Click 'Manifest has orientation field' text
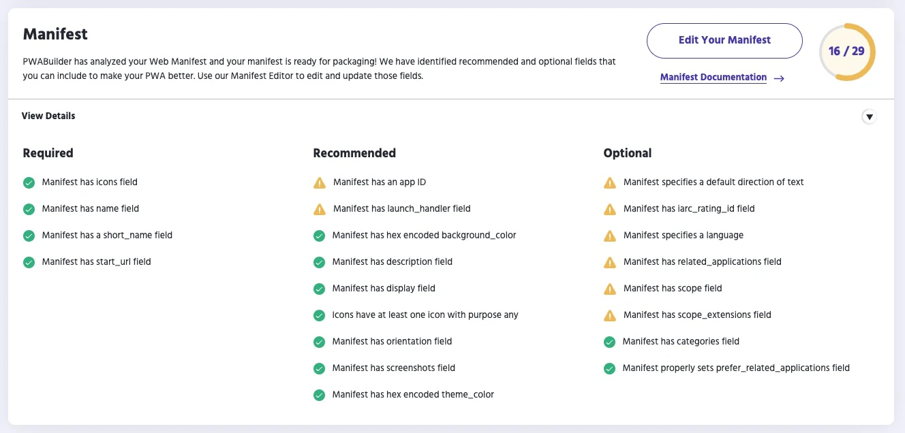Screen dimensions: 905x433 392,342
